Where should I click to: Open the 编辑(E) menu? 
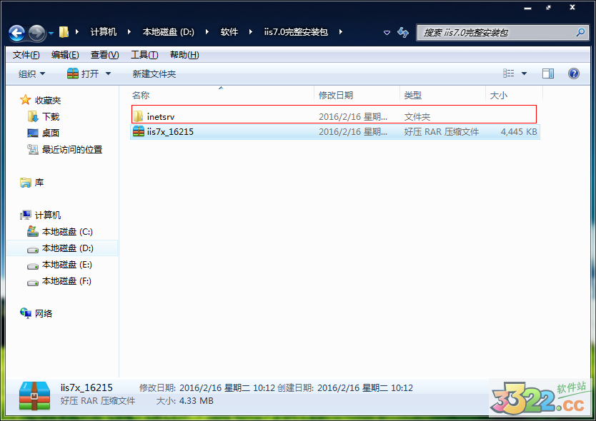click(65, 55)
